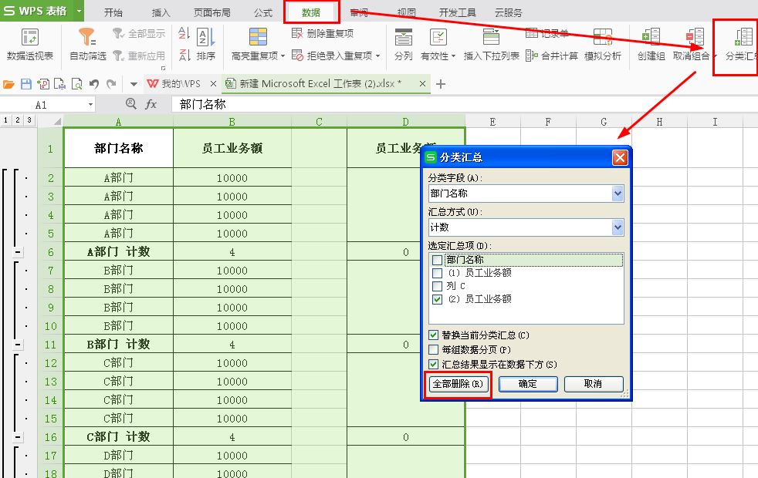The width and height of the screenshot is (758, 478).
Task: Collapse the B部门 计数 group
Action: click(x=18, y=345)
